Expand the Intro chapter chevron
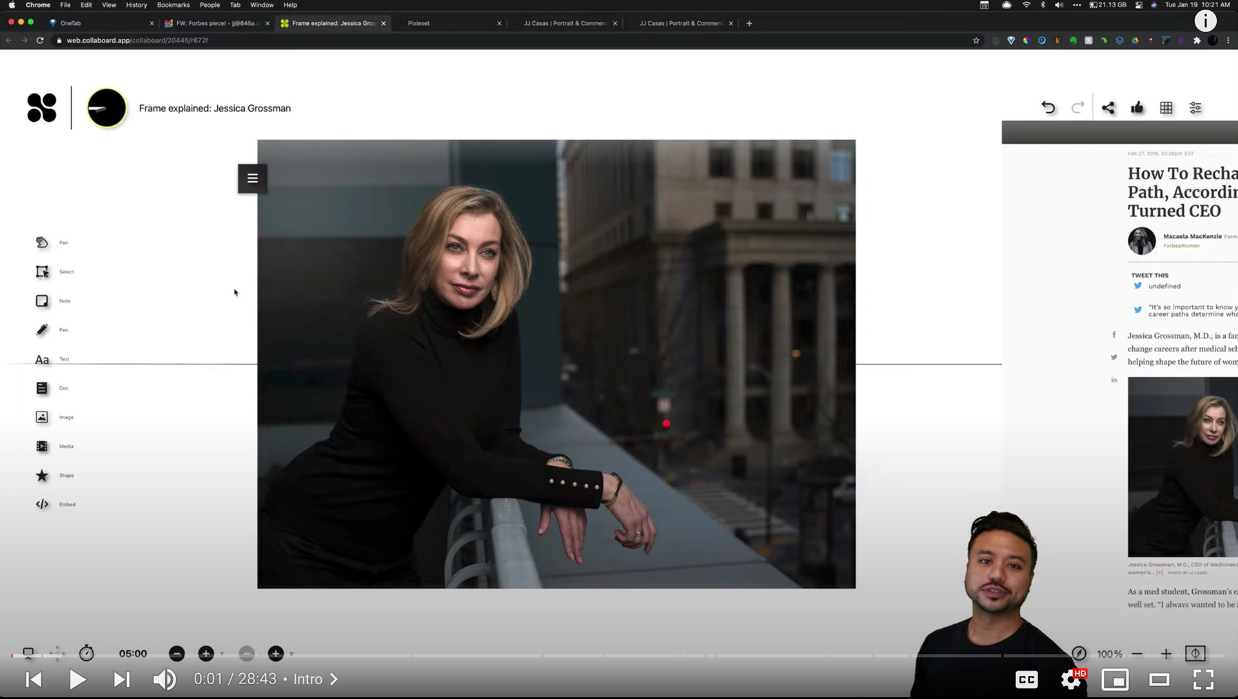 click(x=334, y=679)
